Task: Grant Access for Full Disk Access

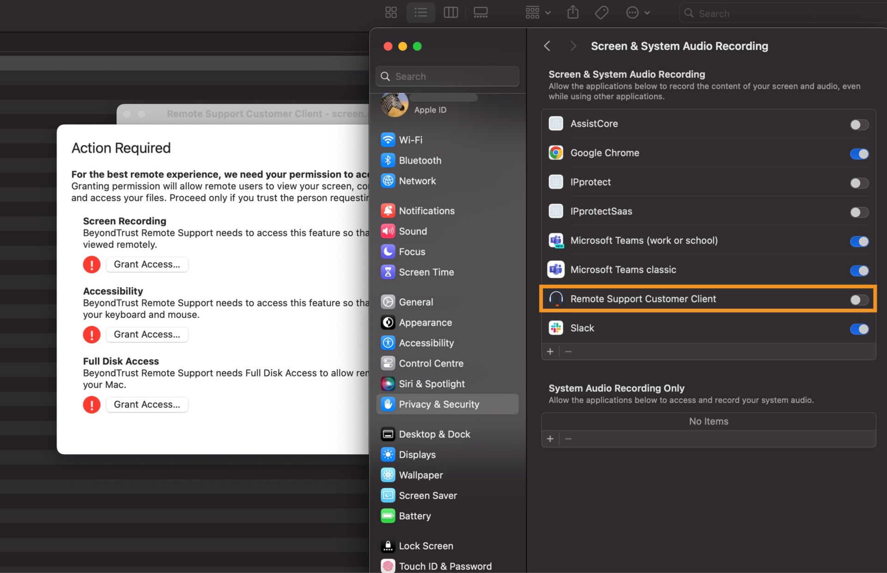Action: pos(147,404)
